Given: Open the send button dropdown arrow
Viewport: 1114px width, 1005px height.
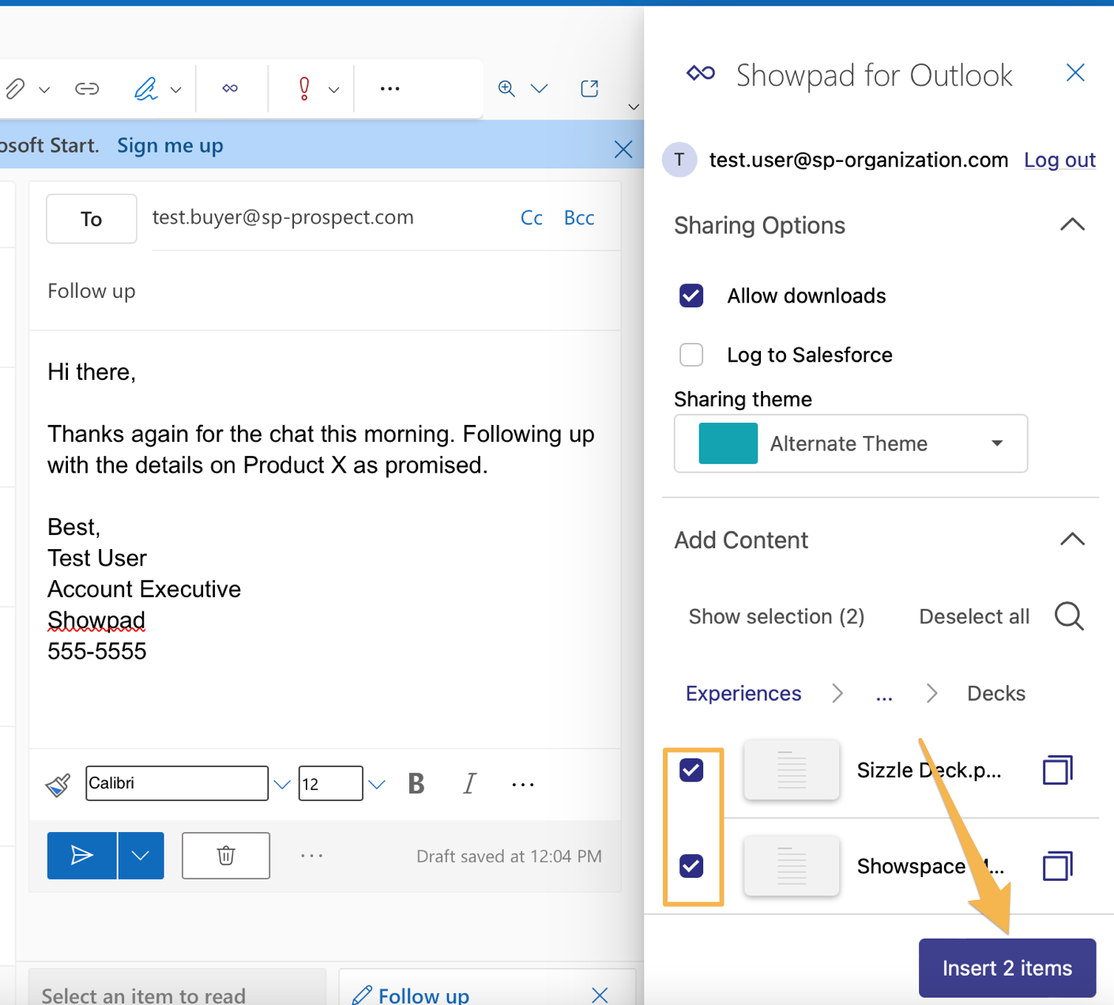Looking at the screenshot, I should coord(141,856).
